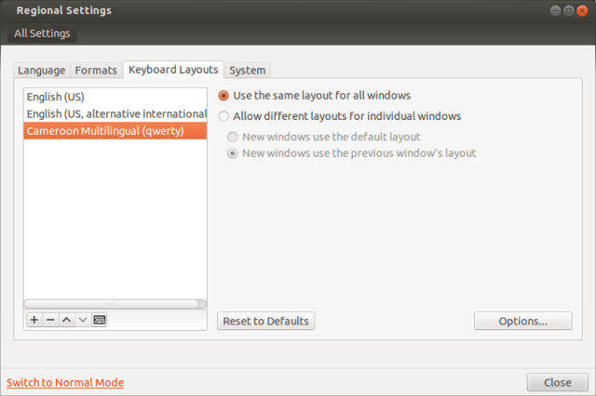This screenshot has height=396, width=596.
Task: Minimize the Regional Settings window
Action: coord(554,10)
